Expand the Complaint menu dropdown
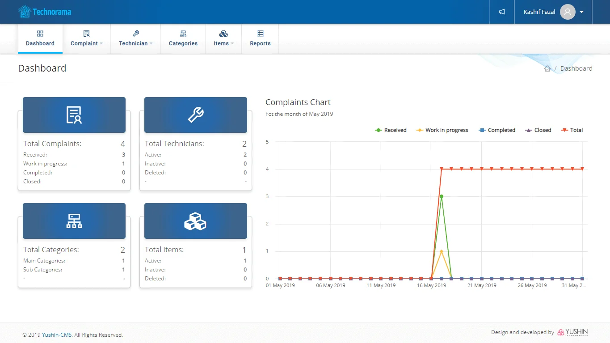The width and height of the screenshot is (610, 343). coord(87,39)
